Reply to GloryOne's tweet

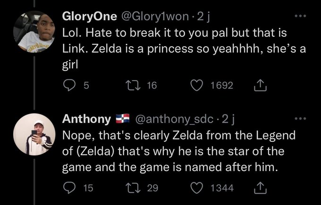[69, 86]
